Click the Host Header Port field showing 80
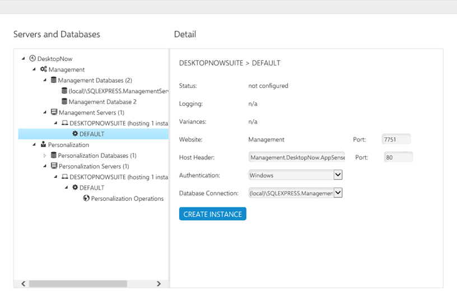The image size is (457, 301). pyautogui.click(x=398, y=157)
